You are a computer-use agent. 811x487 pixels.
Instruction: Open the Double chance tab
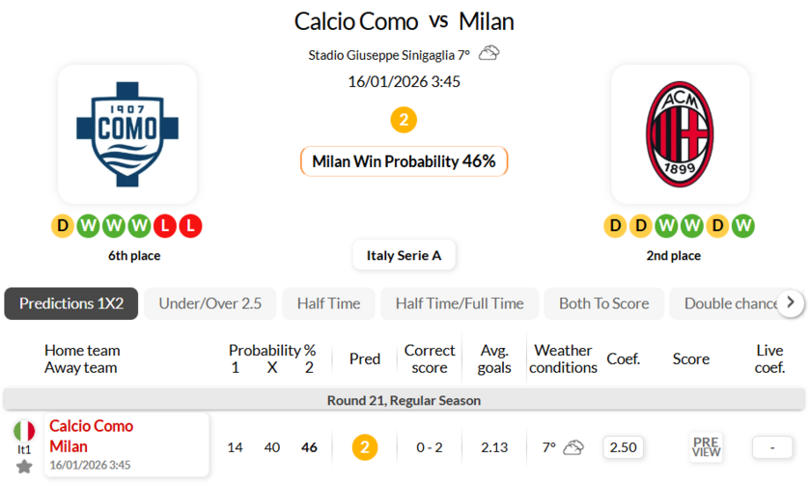(729, 303)
